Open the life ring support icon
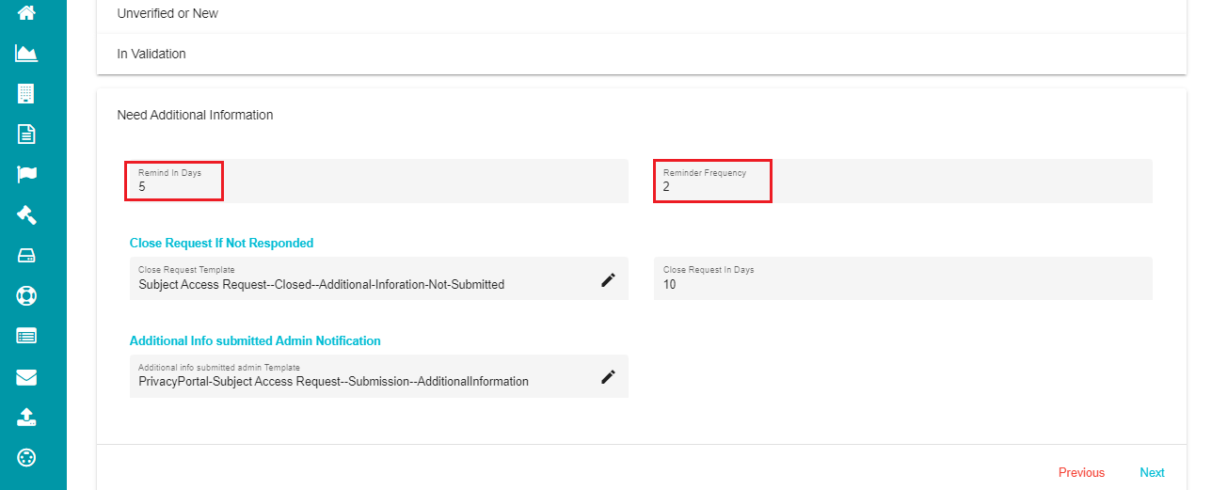The height and width of the screenshot is (490, 1211). click(x=26, y=295)
